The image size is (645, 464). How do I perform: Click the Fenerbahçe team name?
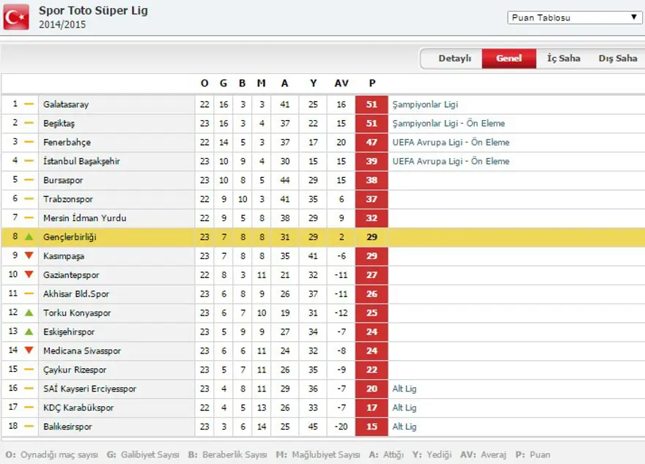coord(67,143)
